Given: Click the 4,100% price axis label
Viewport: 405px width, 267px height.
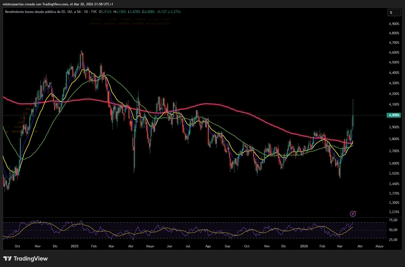Looking at the screenshot, I should [x=394, y=104].
